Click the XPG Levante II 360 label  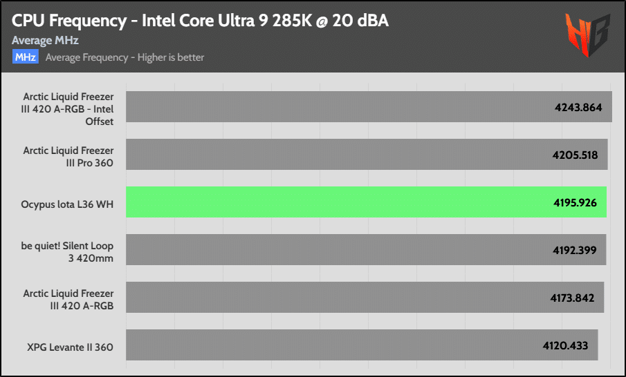click(71, 347)
